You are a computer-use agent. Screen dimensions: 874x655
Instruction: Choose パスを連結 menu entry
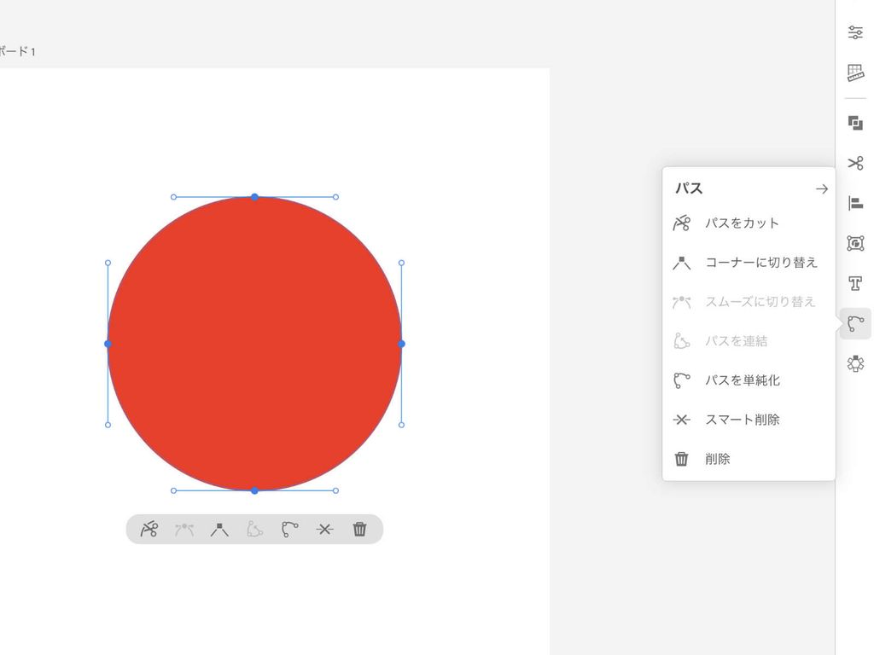tap(749, 341)
